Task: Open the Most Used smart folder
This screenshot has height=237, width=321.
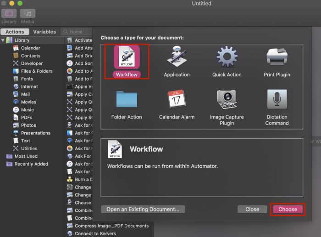Action: point(26,156)
